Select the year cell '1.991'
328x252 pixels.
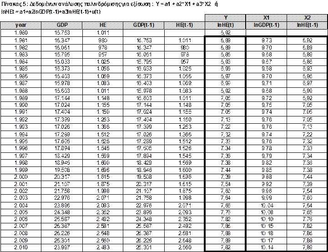[21, 112]
